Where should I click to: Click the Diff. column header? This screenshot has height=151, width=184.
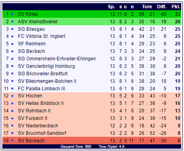coord(162,7)
